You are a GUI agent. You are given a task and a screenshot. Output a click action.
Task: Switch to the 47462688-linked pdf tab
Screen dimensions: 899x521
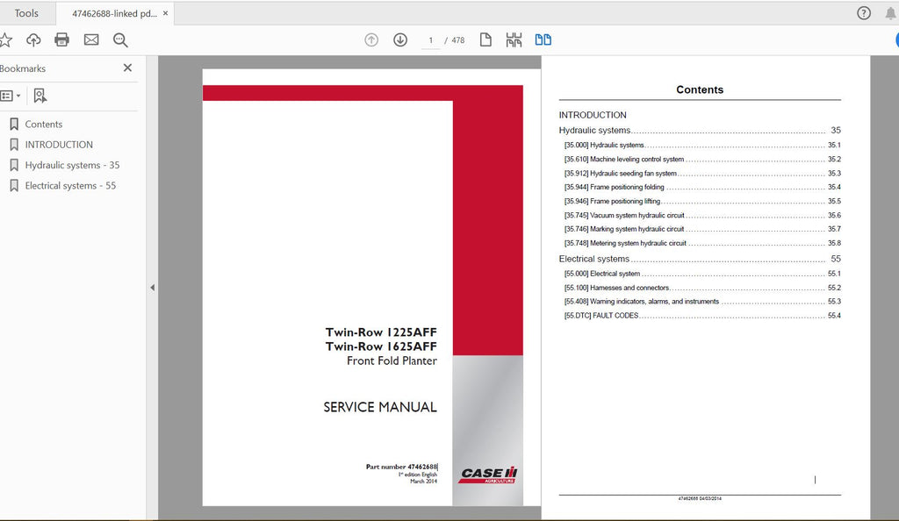[x=114, y=14]
